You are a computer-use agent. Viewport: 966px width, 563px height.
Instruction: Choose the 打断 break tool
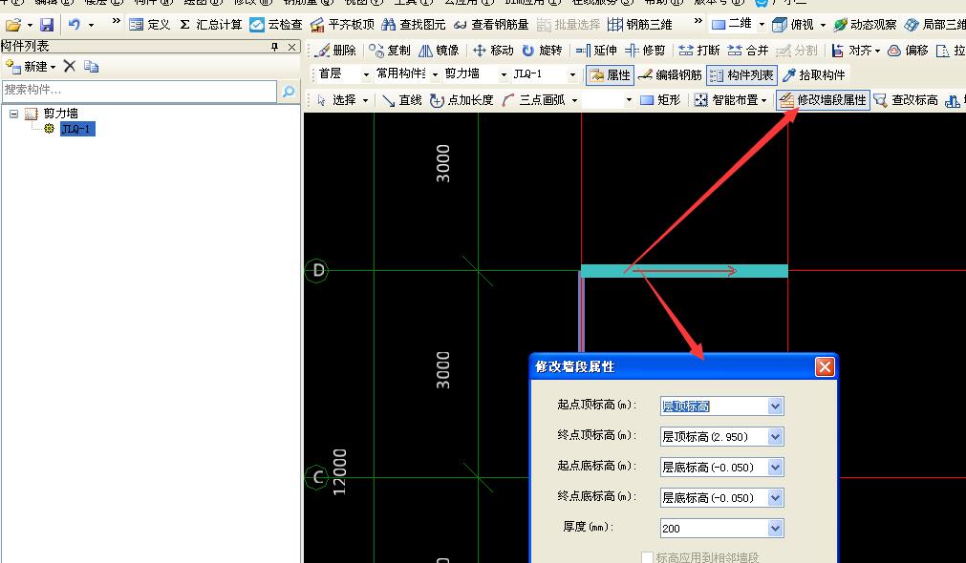(x=699, y=51)
